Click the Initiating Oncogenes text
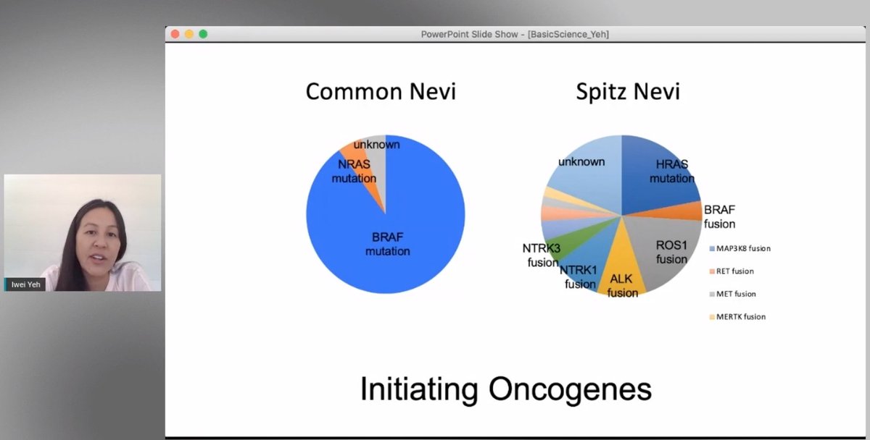Viewport: 870px width, 440px height. [505, 389]
